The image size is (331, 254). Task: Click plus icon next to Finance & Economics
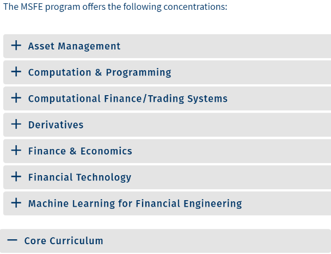16,150
